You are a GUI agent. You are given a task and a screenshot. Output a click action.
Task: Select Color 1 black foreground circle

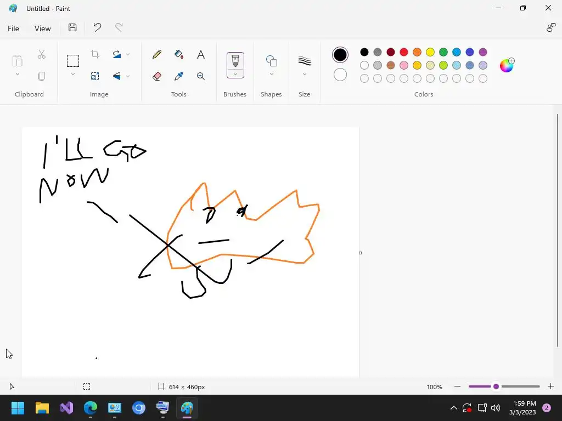pyautogui.click(x=340, y=55)
